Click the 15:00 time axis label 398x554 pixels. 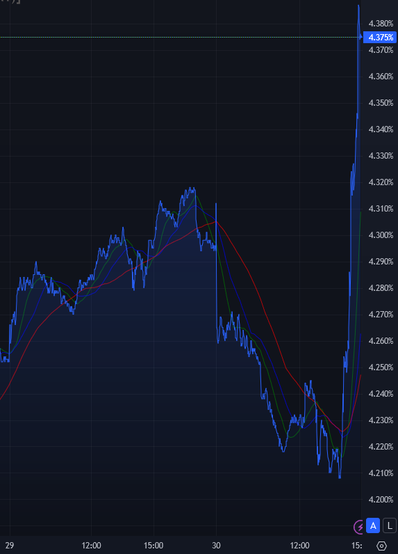click(154, 546)
